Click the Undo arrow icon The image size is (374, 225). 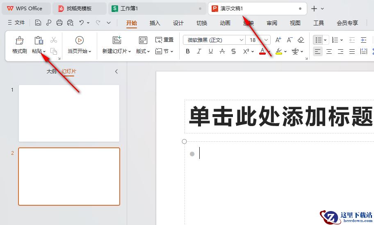tap(82, 23)
